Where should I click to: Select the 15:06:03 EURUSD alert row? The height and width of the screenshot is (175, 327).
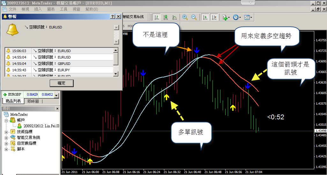[59, 51]
